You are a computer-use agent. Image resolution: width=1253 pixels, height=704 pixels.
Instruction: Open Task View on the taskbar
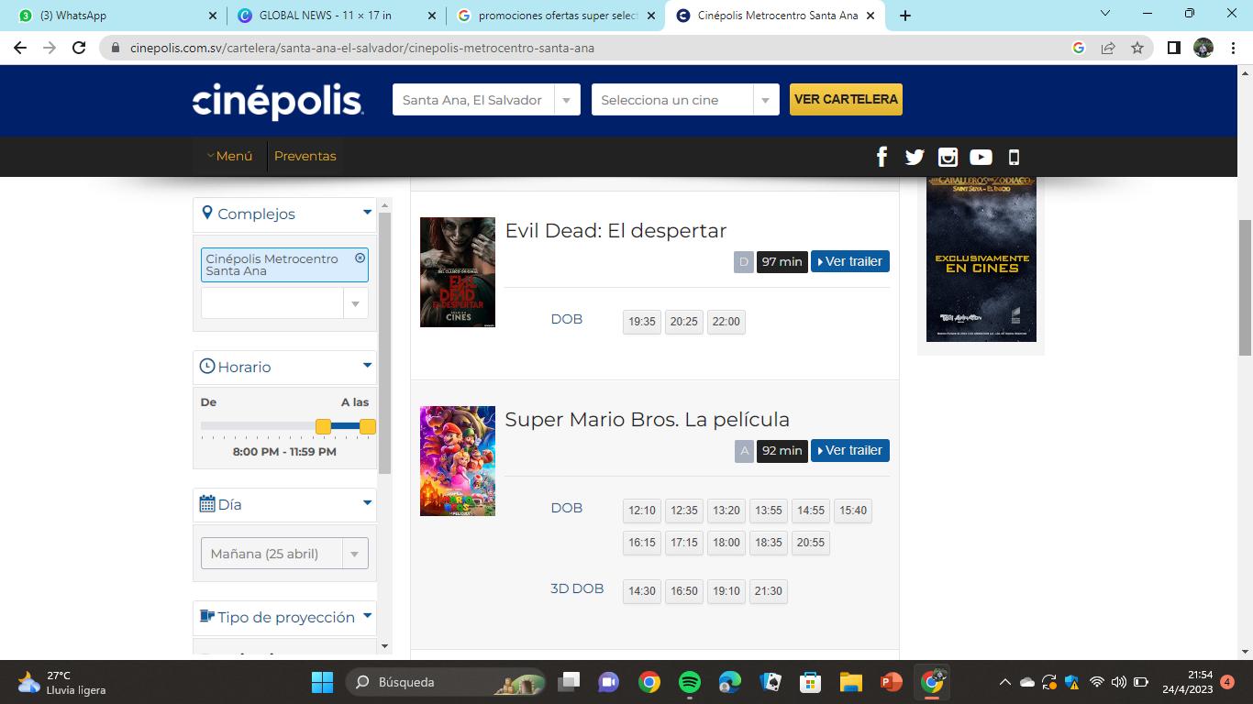[x=570, y=682]
